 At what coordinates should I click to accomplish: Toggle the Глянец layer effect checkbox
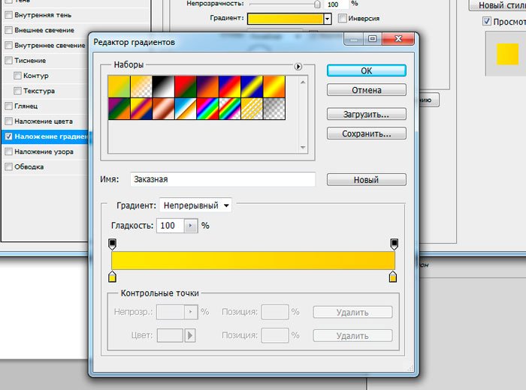coord(8,106)
